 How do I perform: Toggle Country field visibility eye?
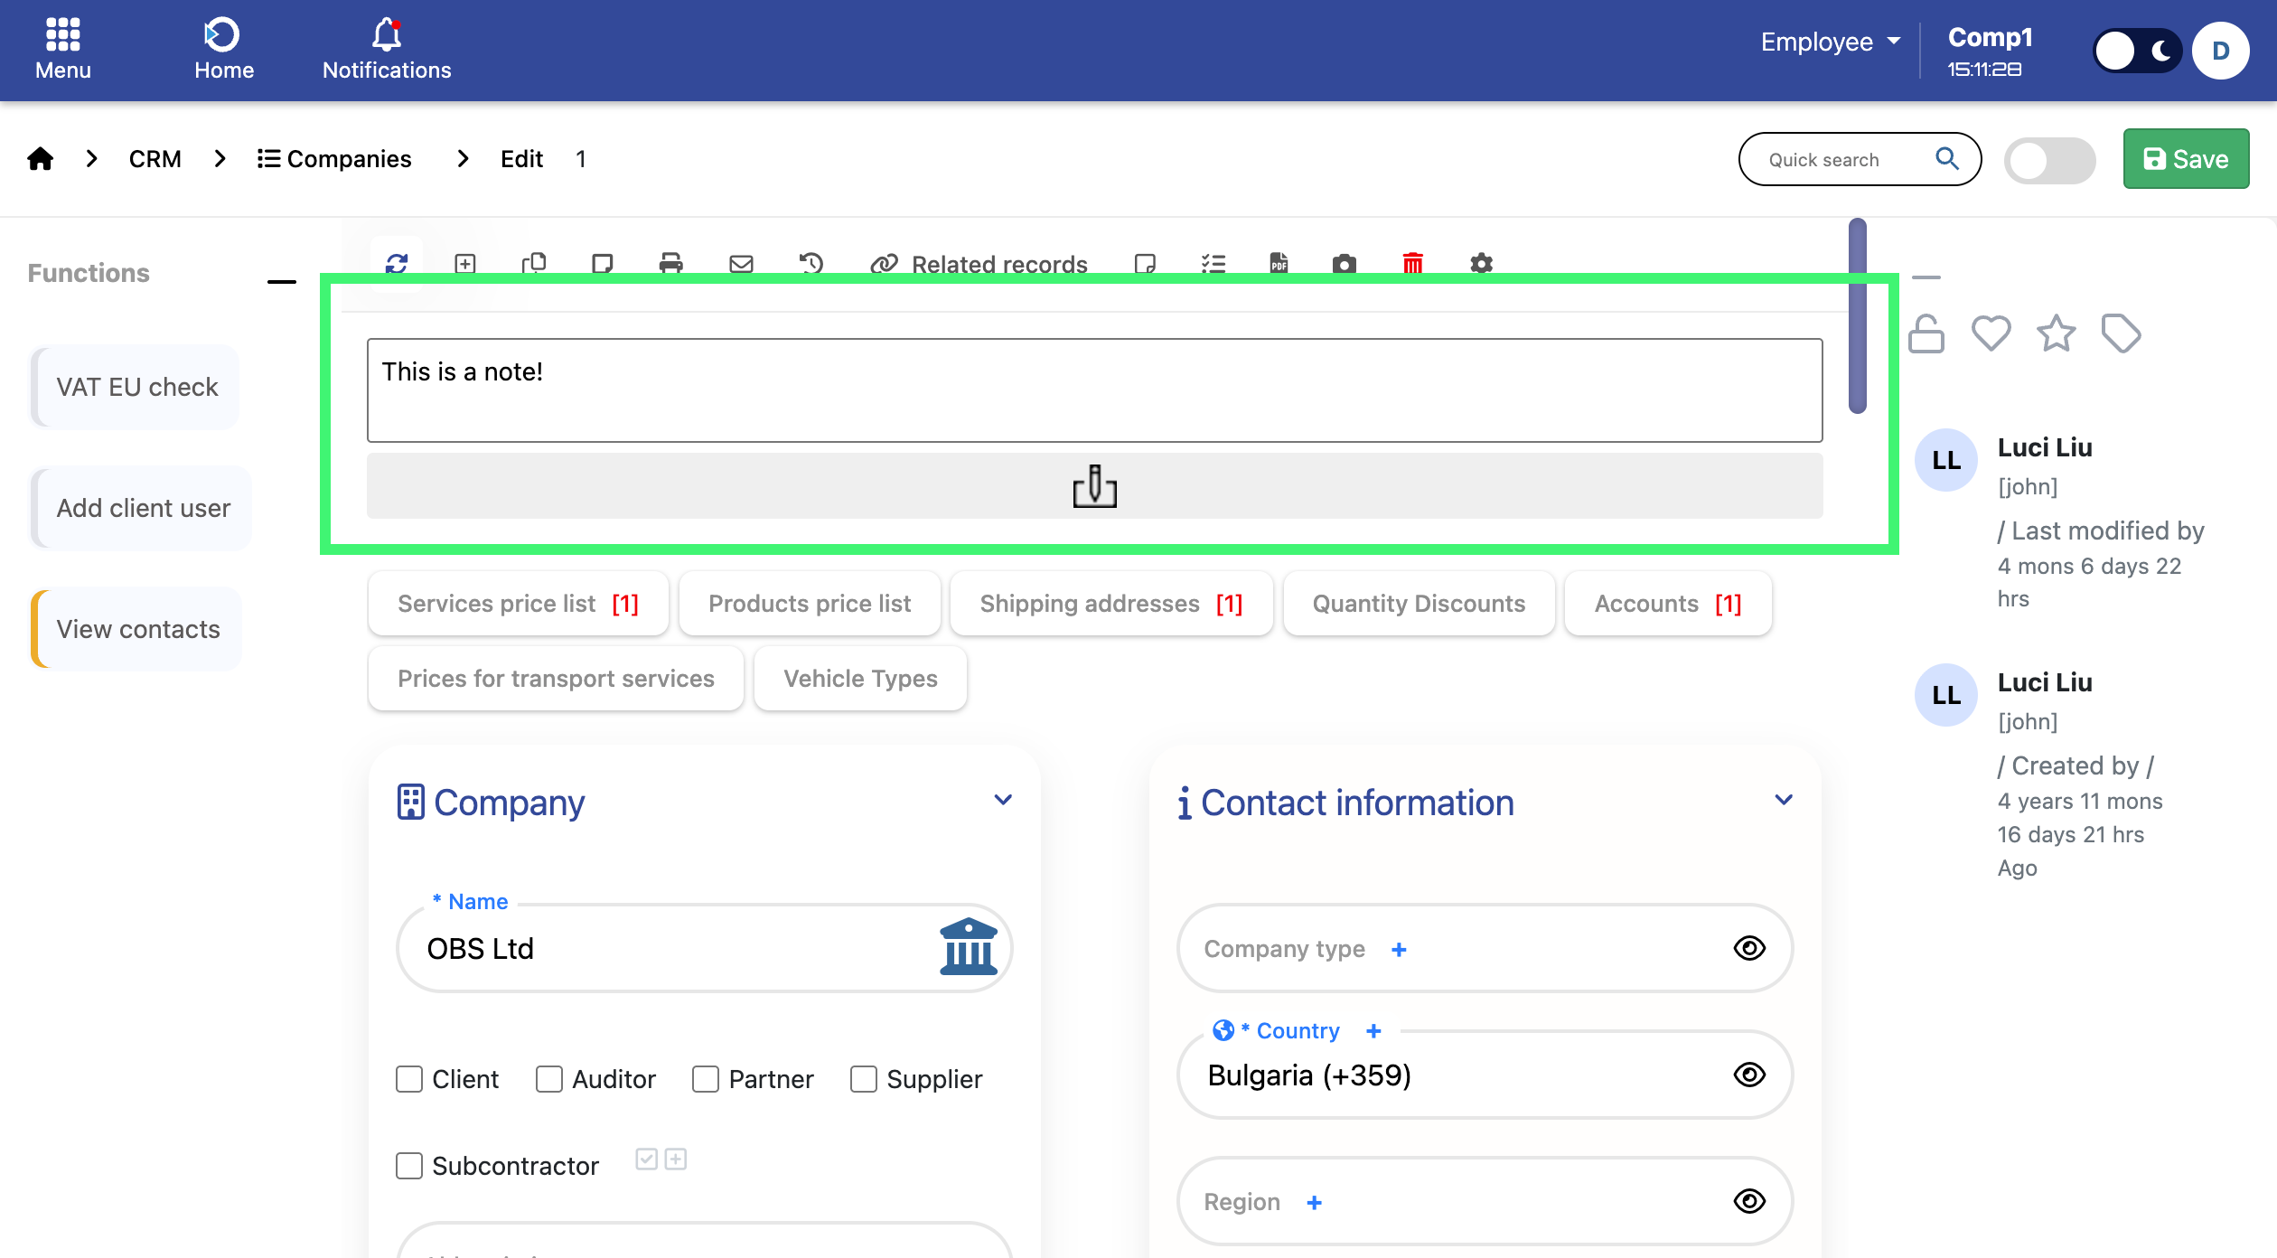(1749, 1075)
